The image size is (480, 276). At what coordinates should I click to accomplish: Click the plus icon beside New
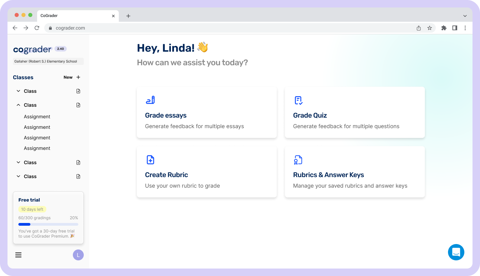pyautogui.click(x=78, y=77)
